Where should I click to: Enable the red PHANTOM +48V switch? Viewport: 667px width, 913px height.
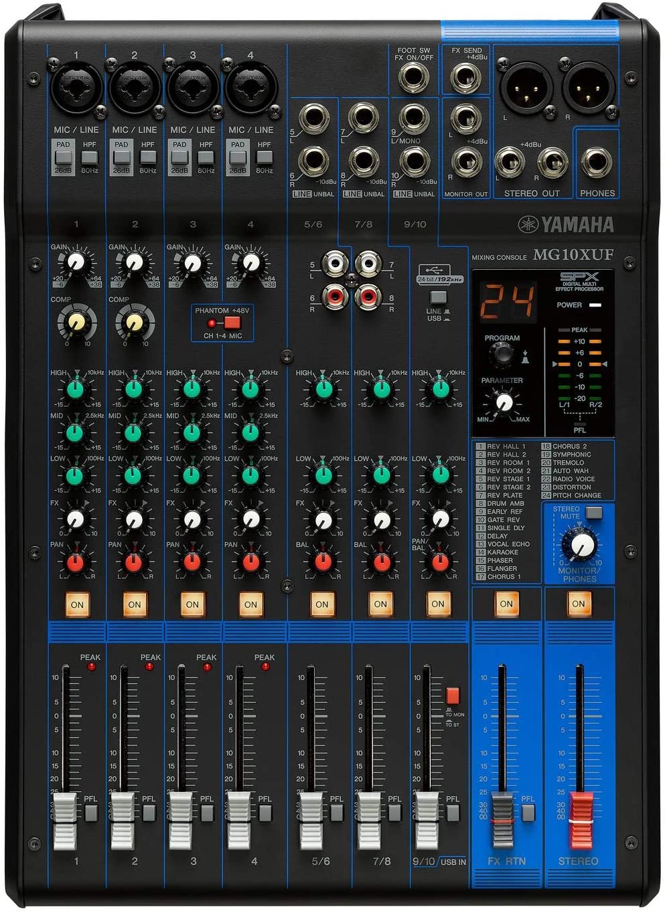click(232, 323)
